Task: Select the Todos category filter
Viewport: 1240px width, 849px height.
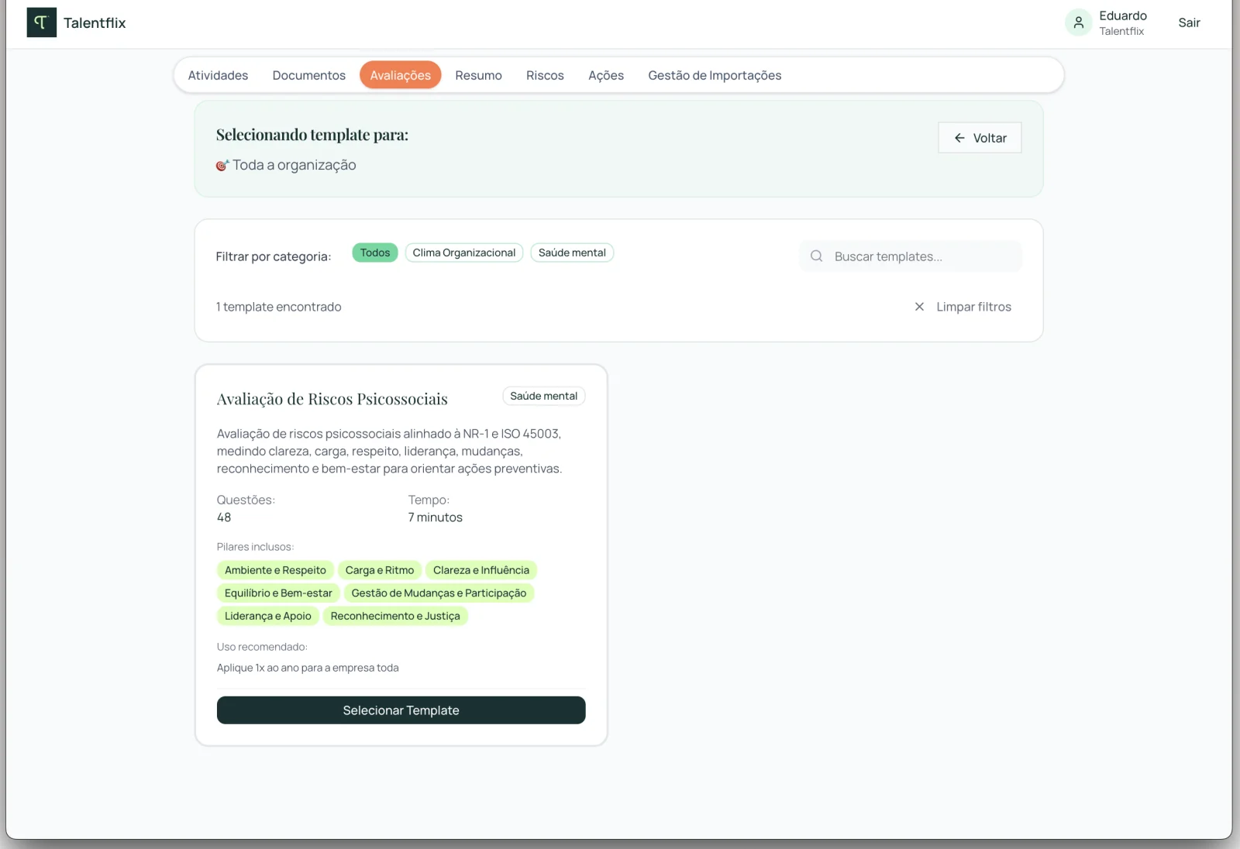Action: point(375,253)
